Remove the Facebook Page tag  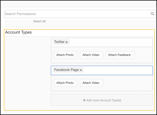81,70
